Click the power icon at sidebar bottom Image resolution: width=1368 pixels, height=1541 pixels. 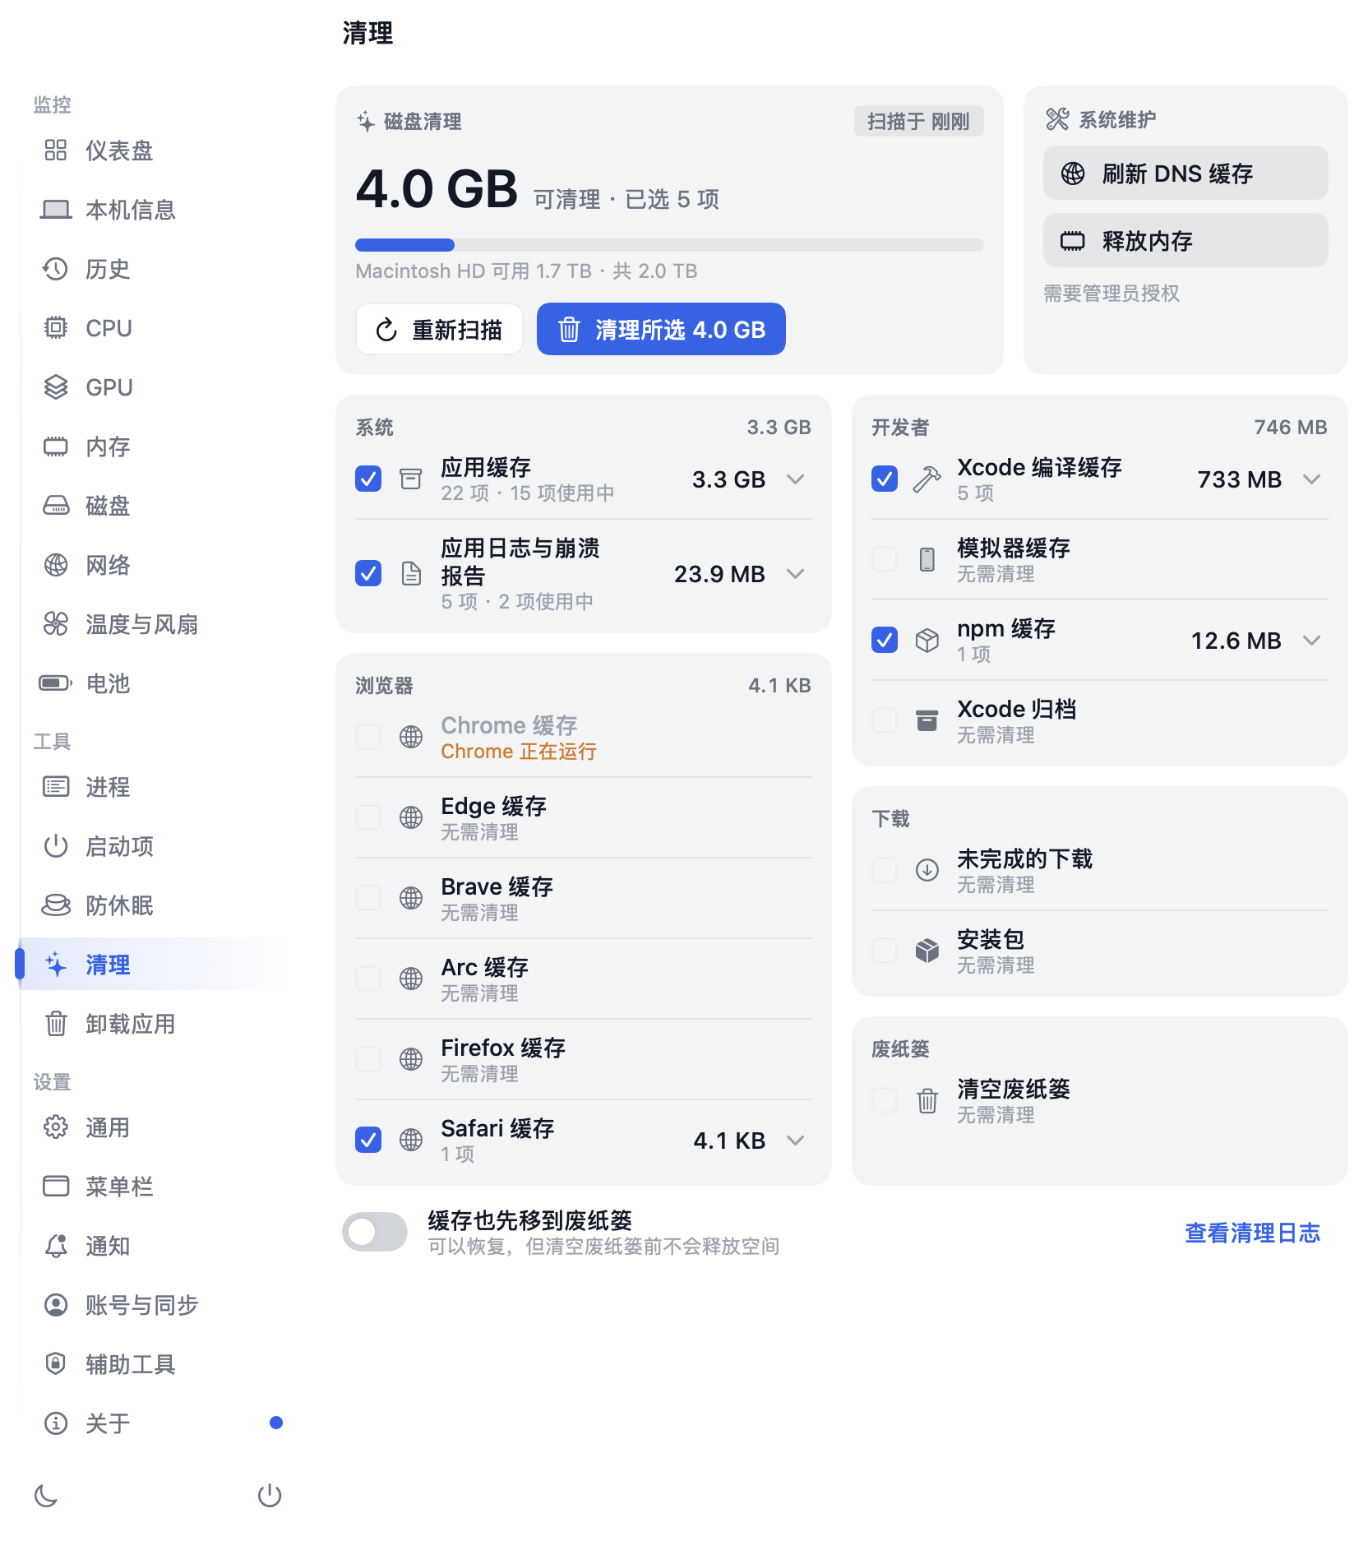coord(270,1495)
